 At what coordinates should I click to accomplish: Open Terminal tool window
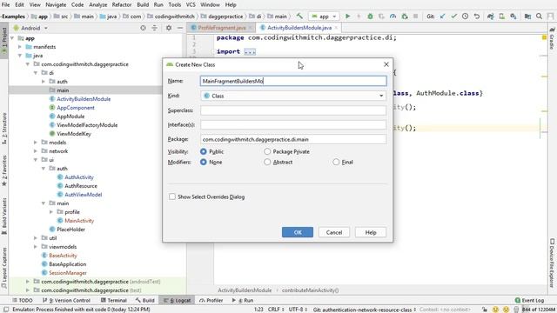[x=114, y=300]
